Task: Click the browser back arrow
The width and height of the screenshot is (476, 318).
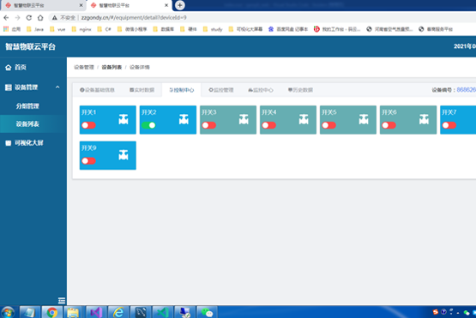Action: coord(6,18)
